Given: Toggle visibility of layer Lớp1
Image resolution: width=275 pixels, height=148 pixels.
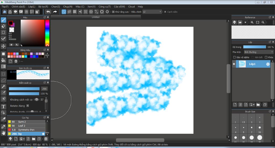Looking at the screenshot, I should [x=234, y=64].
